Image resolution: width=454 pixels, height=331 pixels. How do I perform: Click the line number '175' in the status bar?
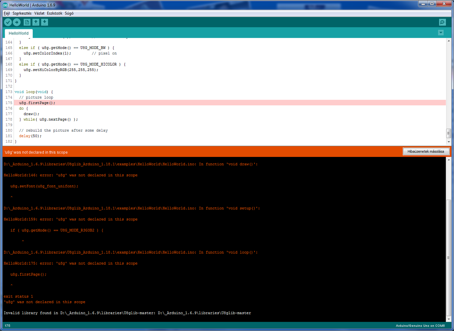(x=7, y=325)
